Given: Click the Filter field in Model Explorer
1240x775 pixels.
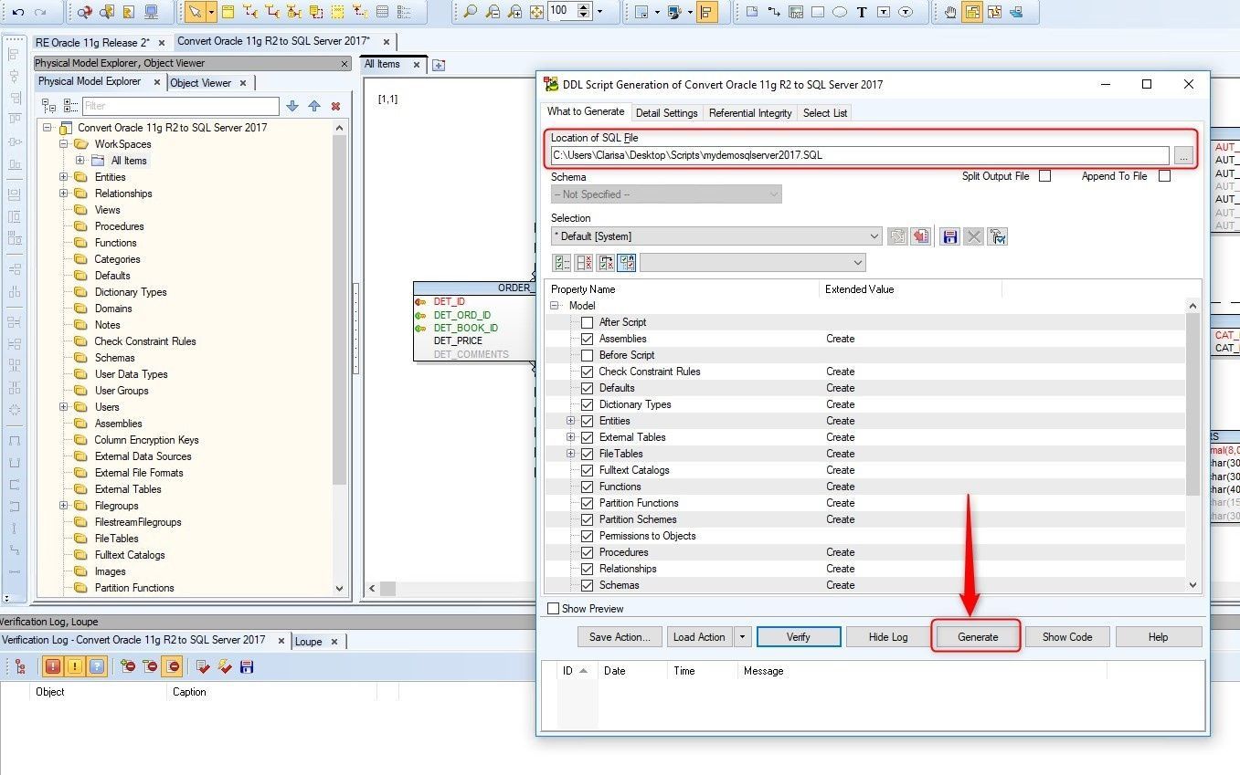Looking at the screenshot, I should pyautogui.click(x=180, y=106).
